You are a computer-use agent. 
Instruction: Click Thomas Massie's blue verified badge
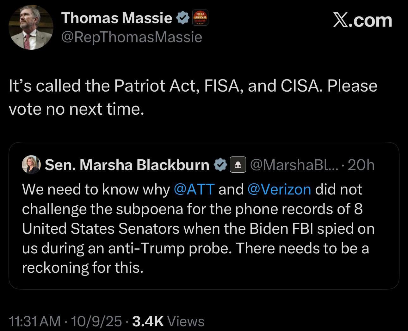[x=182, y=18]
